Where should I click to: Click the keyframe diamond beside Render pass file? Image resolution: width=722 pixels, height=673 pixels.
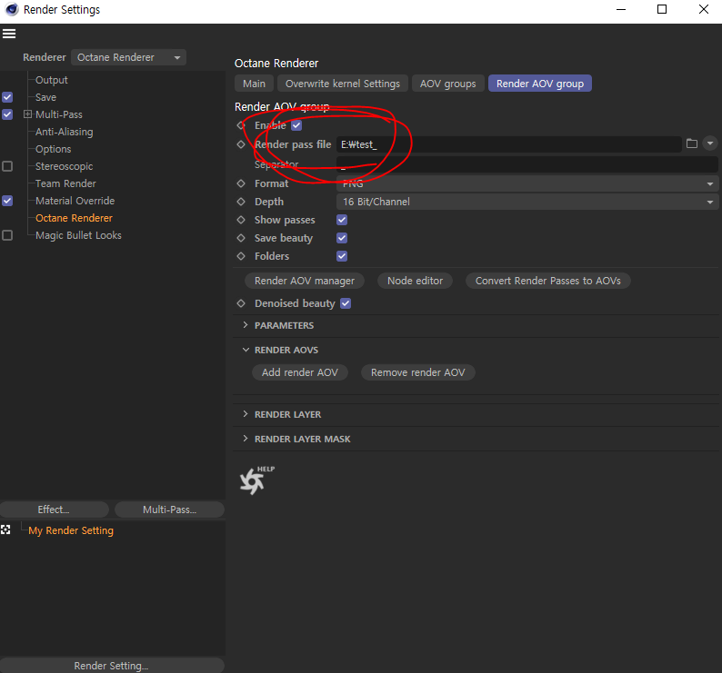[241, 144]
